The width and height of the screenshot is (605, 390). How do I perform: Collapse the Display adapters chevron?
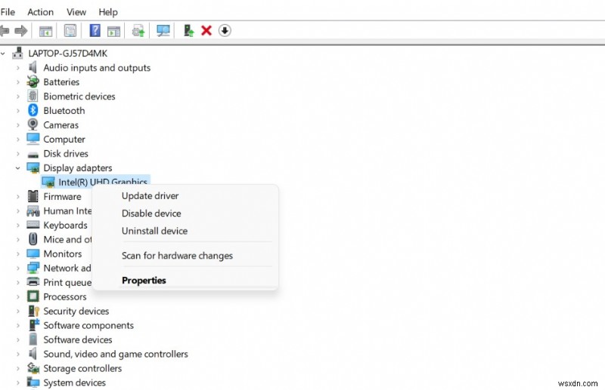[17, 168]
